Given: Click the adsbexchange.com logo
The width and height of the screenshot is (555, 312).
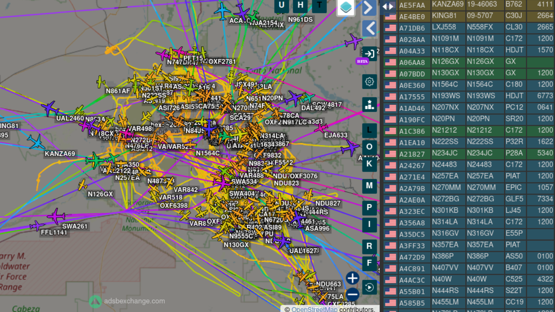Looking at the screenshot, I should [x=127, y=301].
